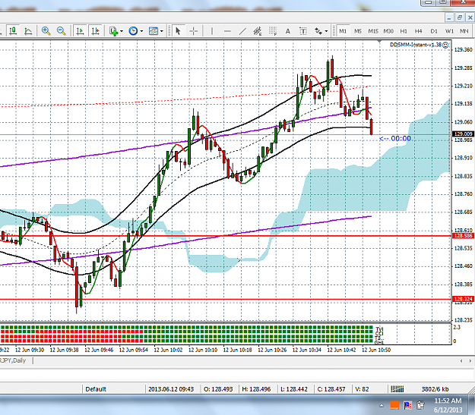Screen dimensions: 475x415
Task: Select the horizontal line drawing tool
Action: (227, 31)
